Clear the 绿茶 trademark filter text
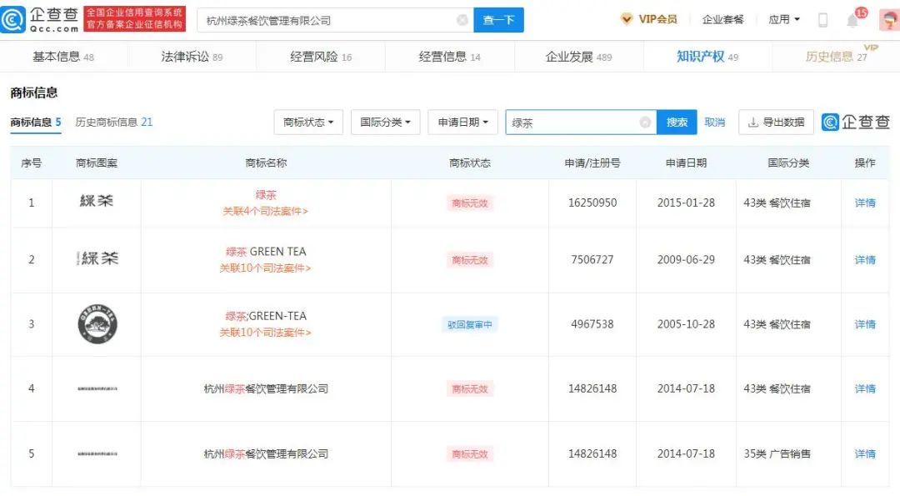Image resolution: width=900 pixels, height=496 pixels. point(644,123)
